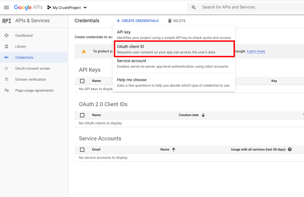Tick the Service Accounts select-all checkbox

pyautogui.click(x=82, y=150)
